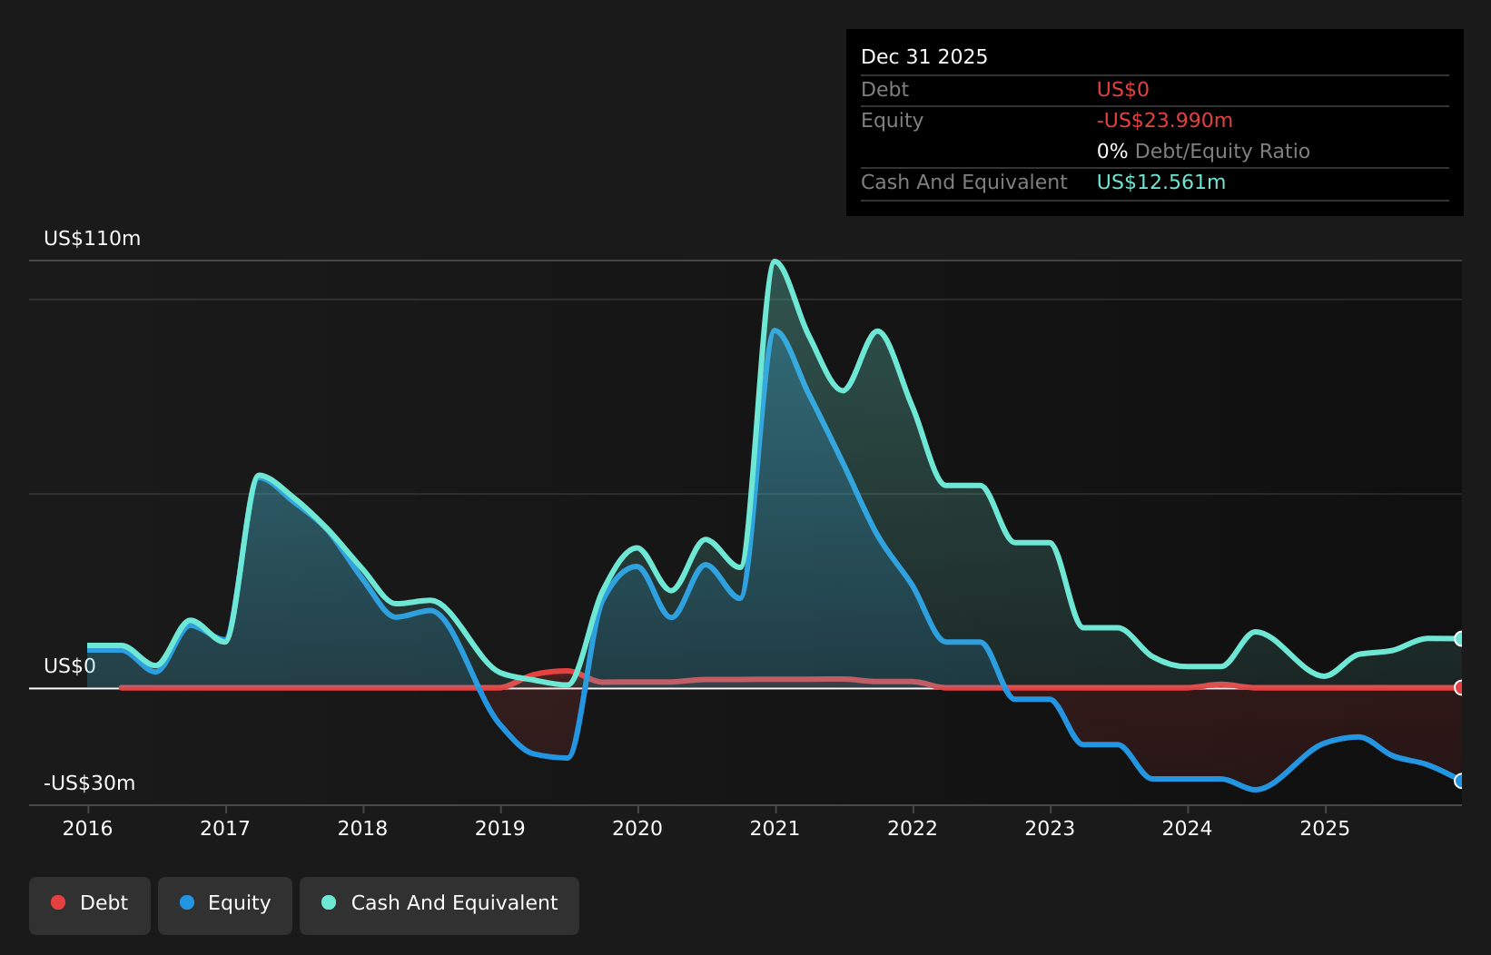This screenshot has width=1491, height=955.
Task: Click the US$0 y-axis label
Action: pyautogui.click(x=70, y=666)
